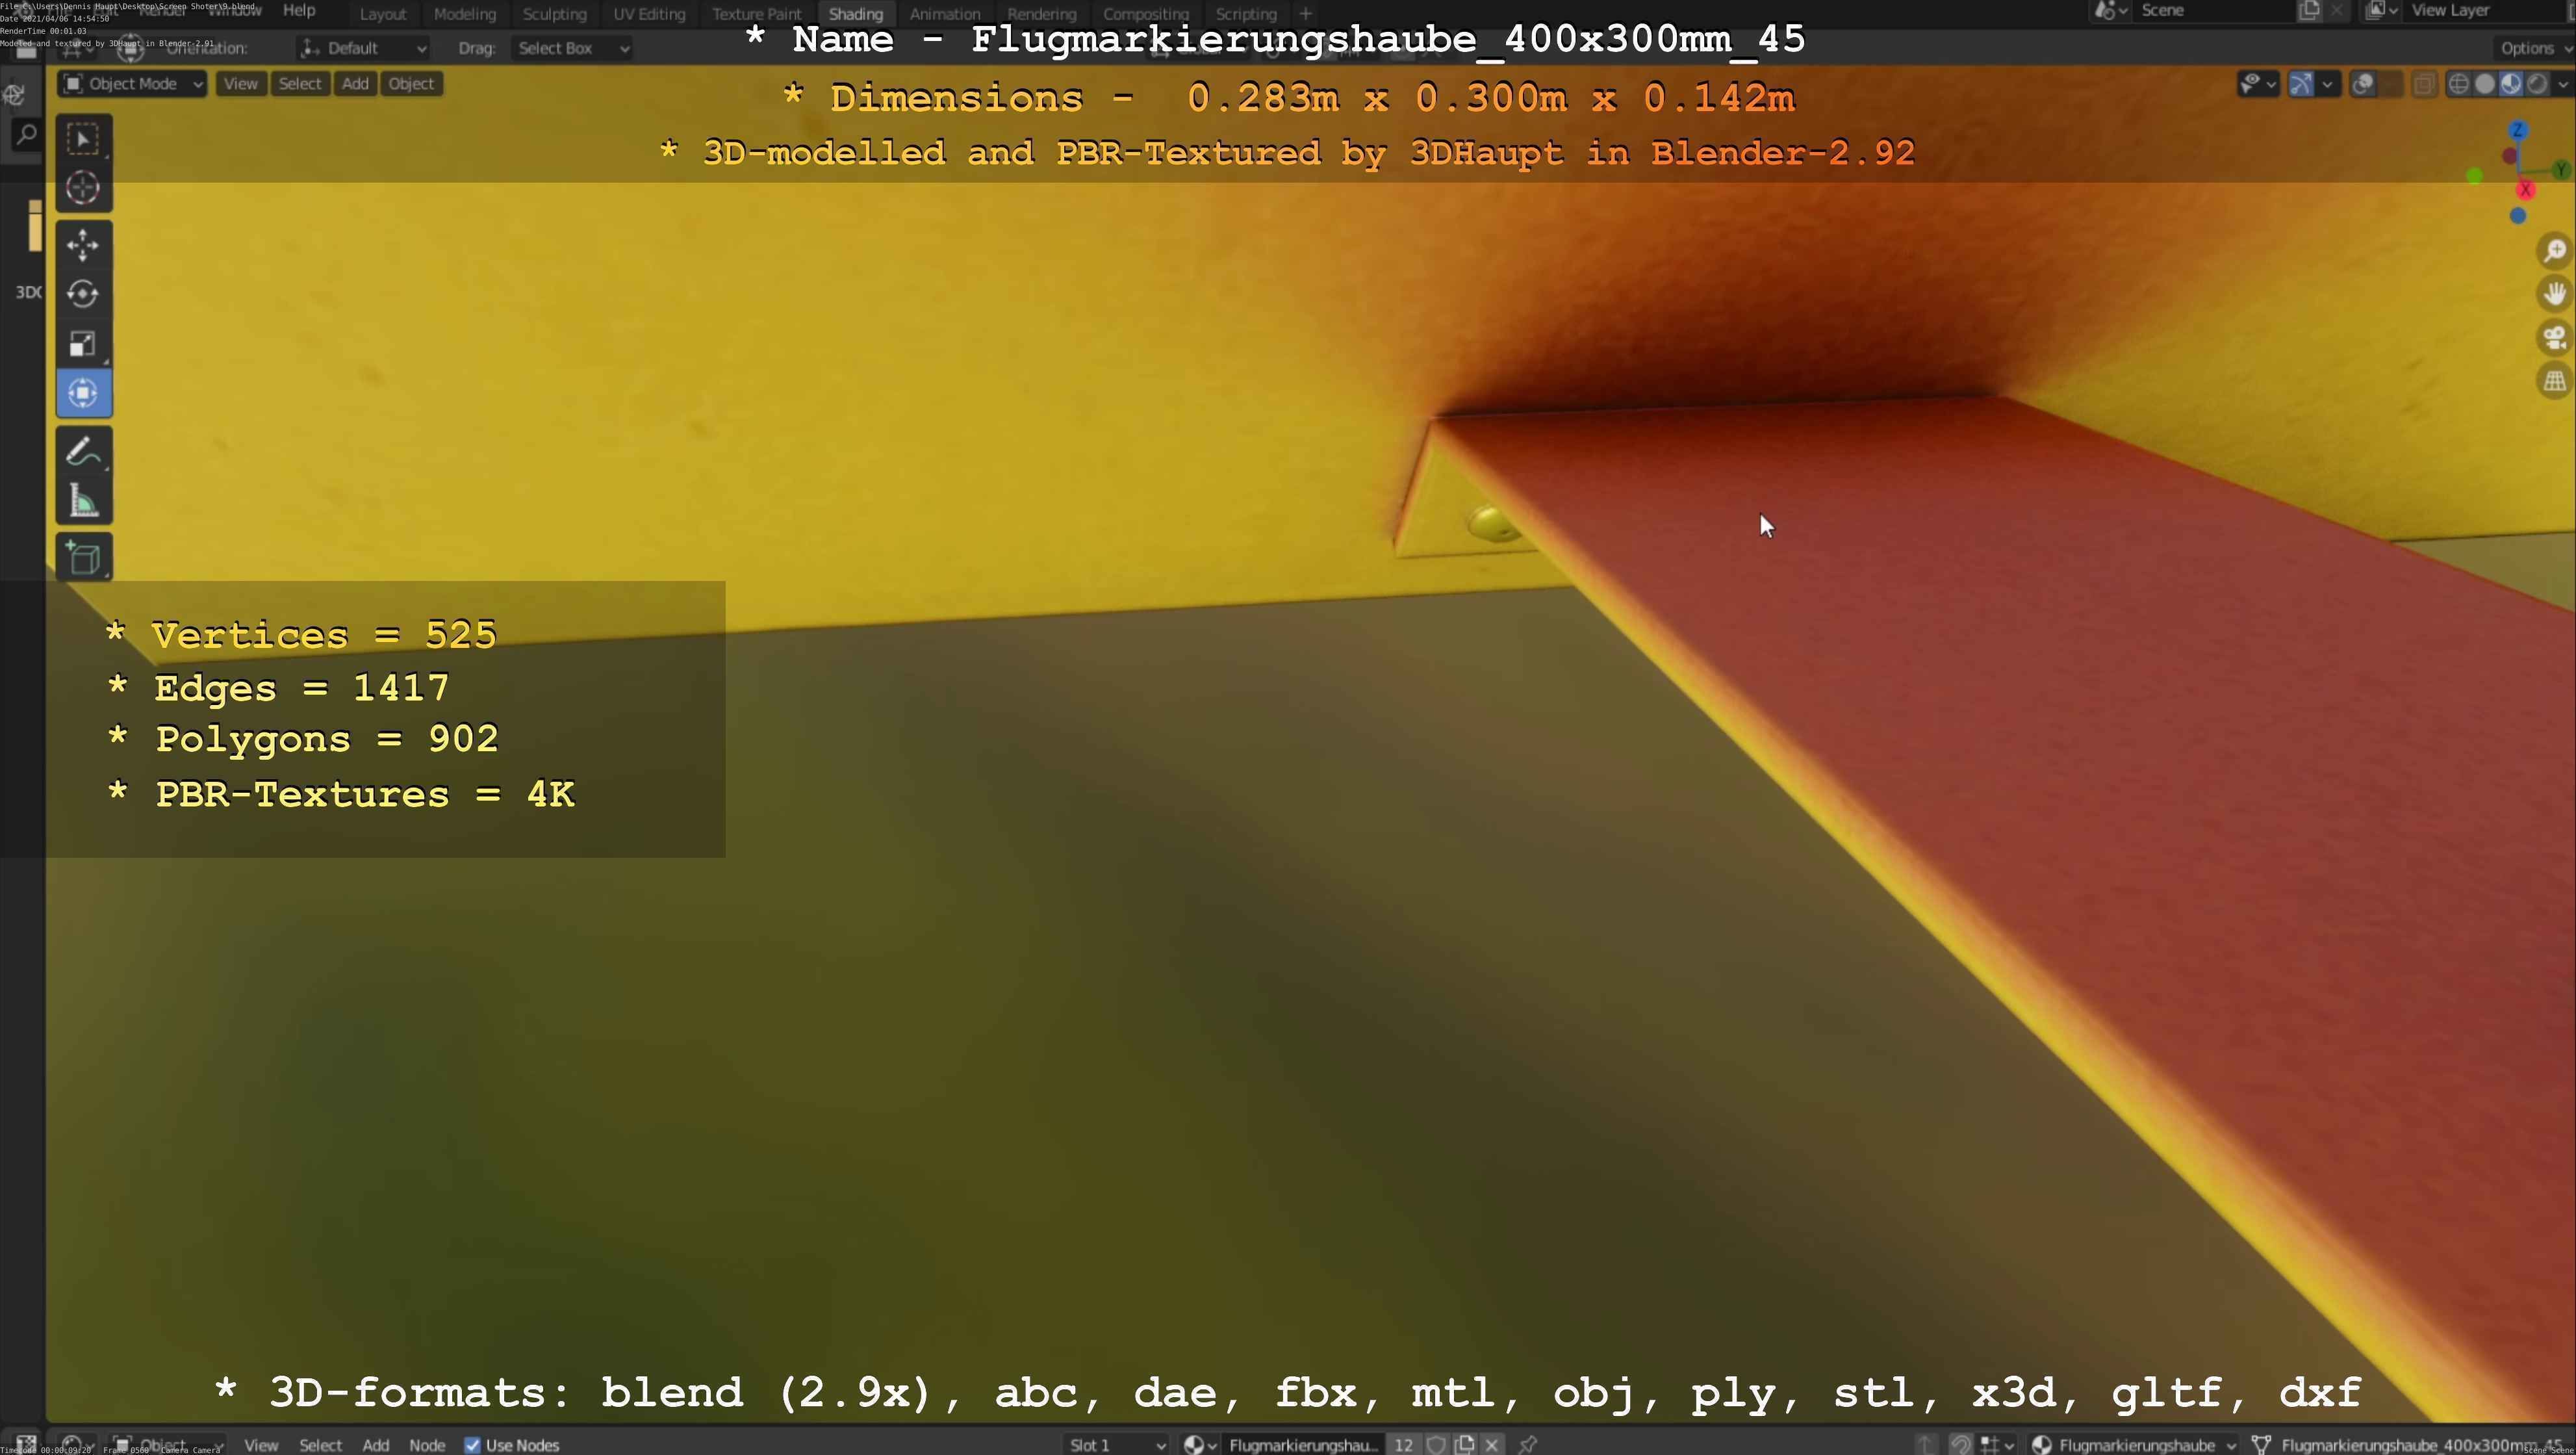This screenshot has height=1455, width=2576.
Task: Select the Add Cube tool
Action: click(x=83, y=558)
